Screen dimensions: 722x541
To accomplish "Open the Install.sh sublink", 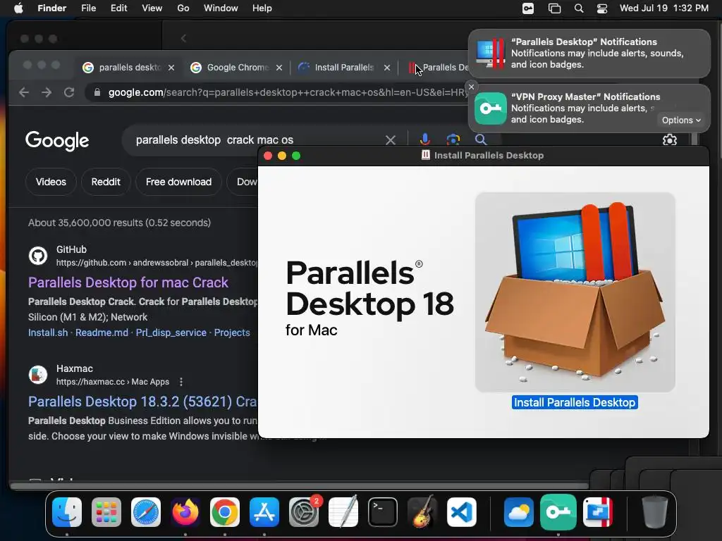I will [x=48, y=332].
